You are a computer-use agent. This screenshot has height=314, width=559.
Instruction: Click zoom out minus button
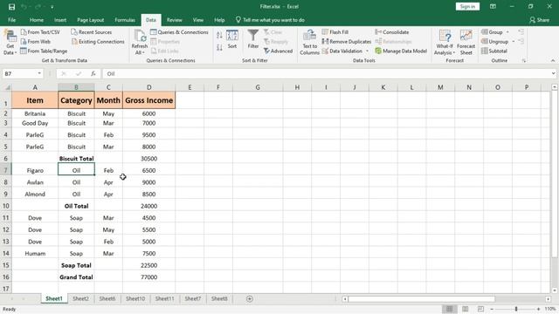(x=492, y=309)
